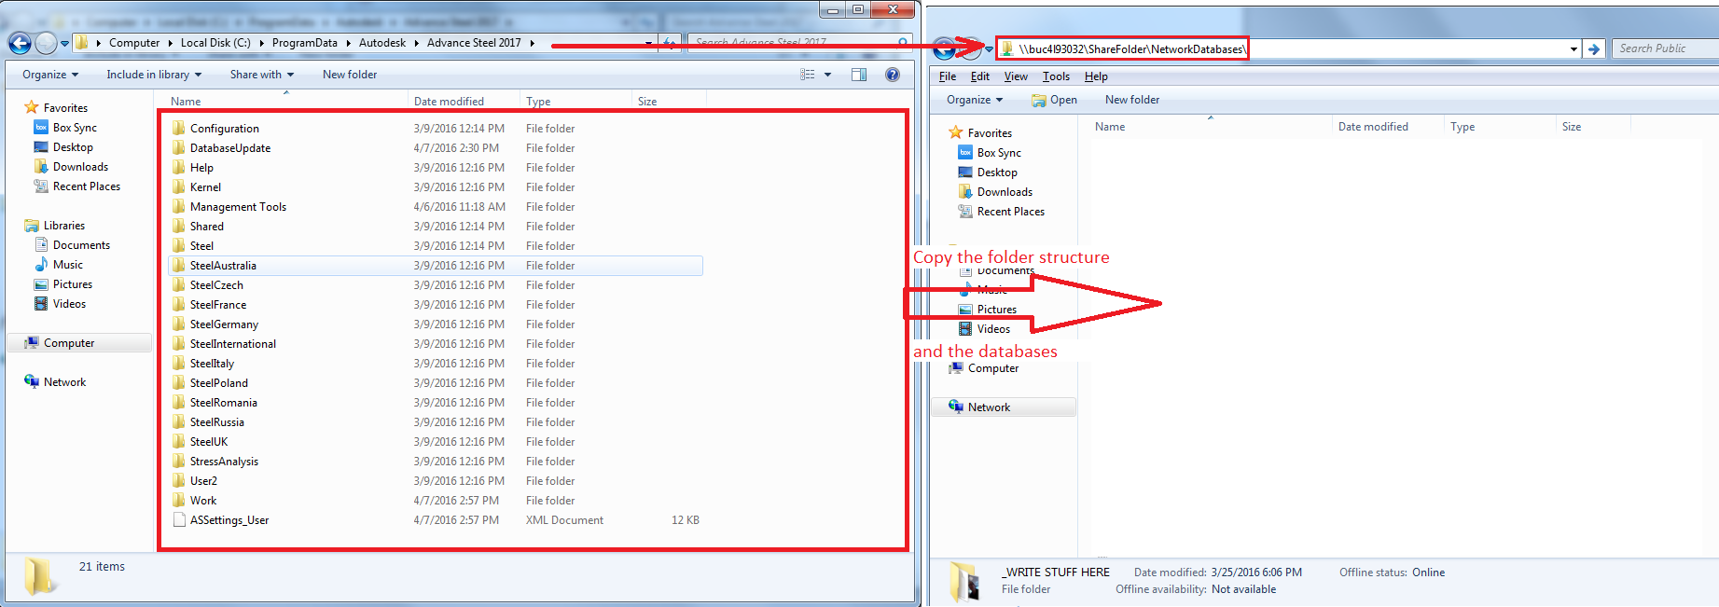1719x607 pixels.
Task: Open Help menu in right window
Action: click(1096, 76)
